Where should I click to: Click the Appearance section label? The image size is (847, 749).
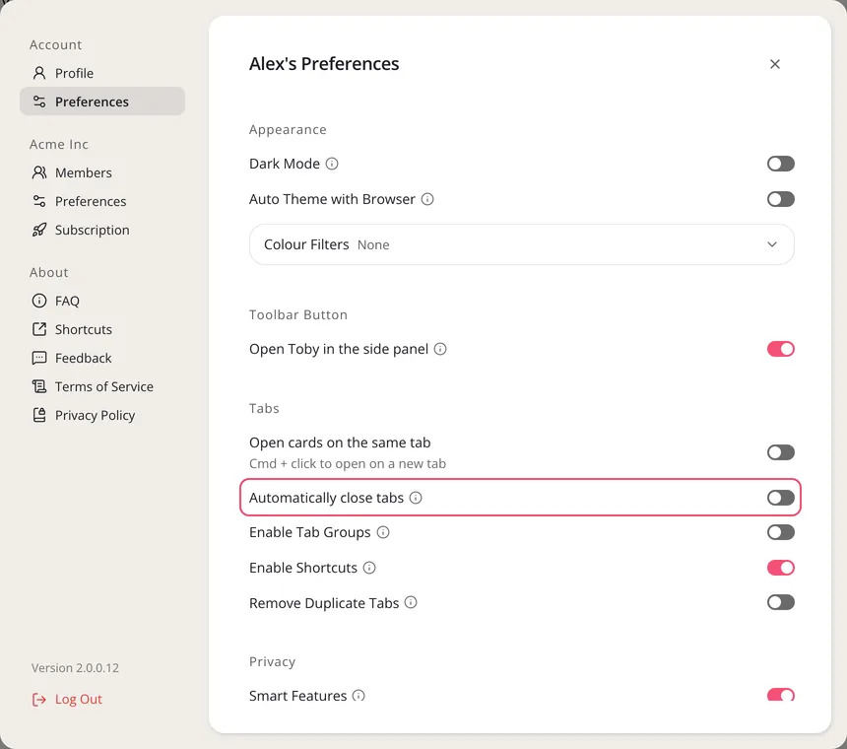288,130
